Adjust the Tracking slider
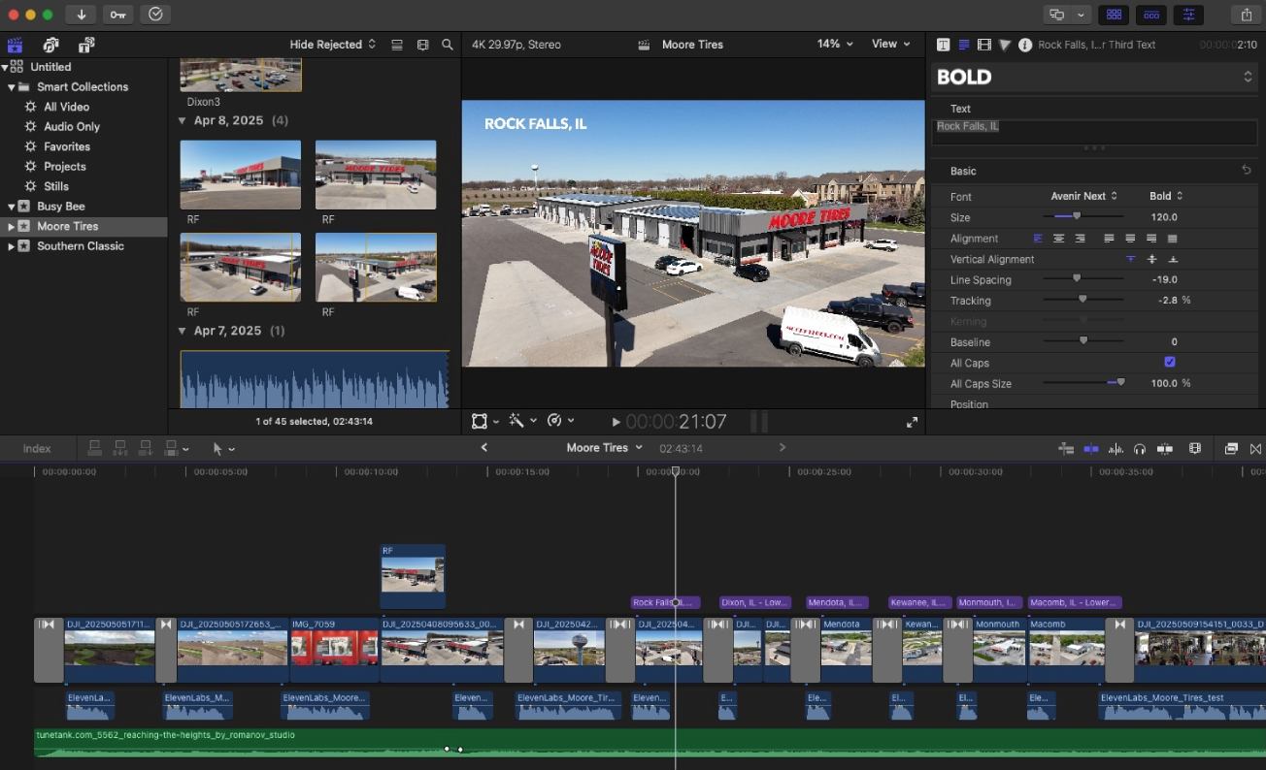This screenshot has height=770, width=1266. tap(1083, 301)
